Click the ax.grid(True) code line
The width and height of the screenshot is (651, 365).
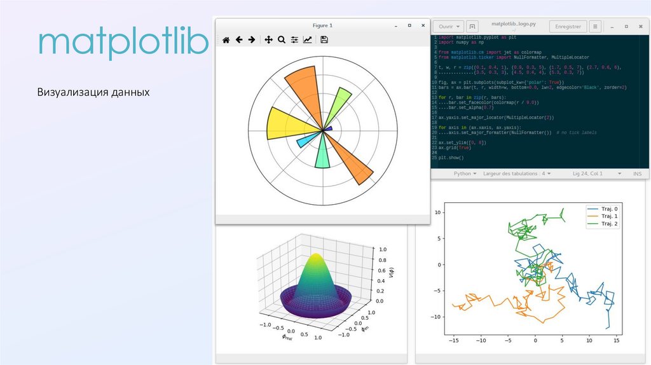[454, 148]
